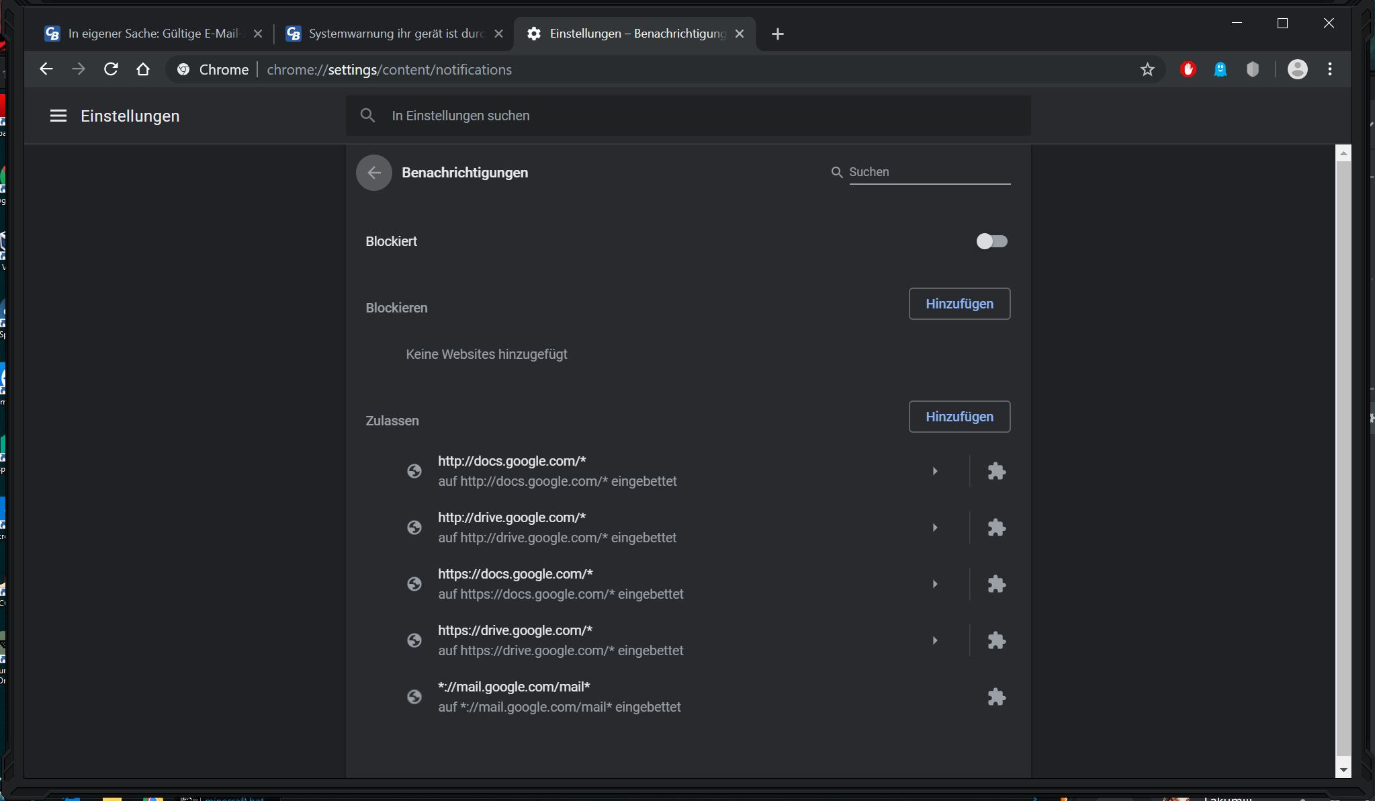Expand http://docs.google.com notification details
This screenshot has height=801, width=1375.
(935, 470)
